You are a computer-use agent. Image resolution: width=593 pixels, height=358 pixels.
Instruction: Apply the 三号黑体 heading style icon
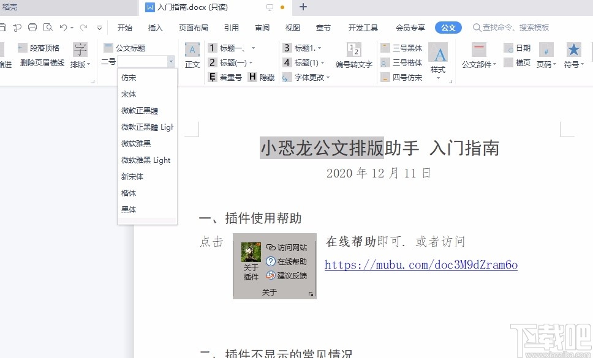click(x=401, y=47)
